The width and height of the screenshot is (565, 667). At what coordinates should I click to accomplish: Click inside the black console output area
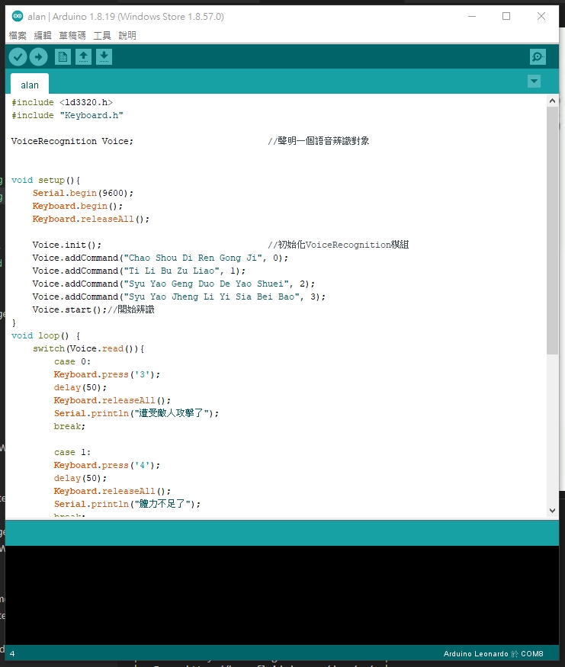(x=282, y=595)
